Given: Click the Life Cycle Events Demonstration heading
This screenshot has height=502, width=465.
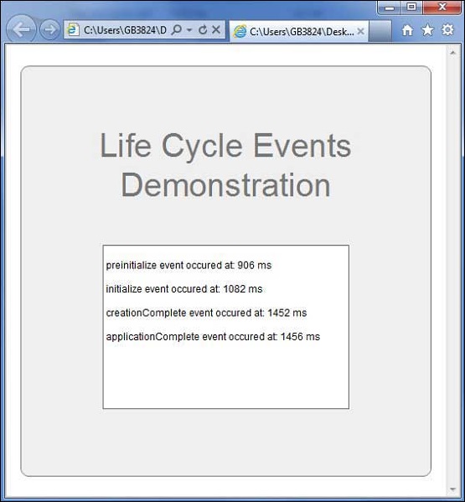Looking at the screenshot, I should click(x=225, y=165).
